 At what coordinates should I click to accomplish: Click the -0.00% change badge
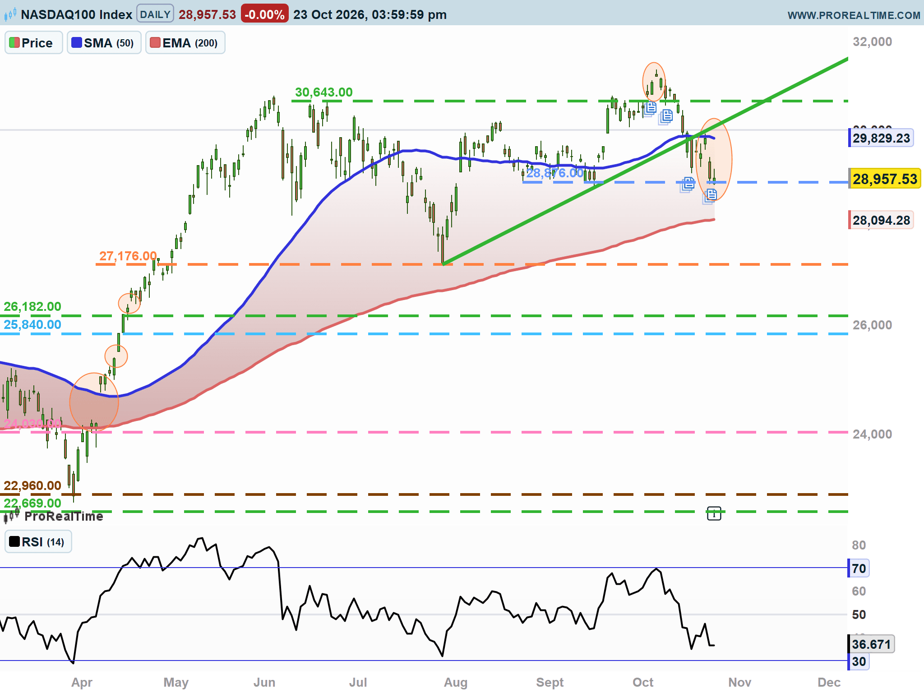click(x=264, y=14)
